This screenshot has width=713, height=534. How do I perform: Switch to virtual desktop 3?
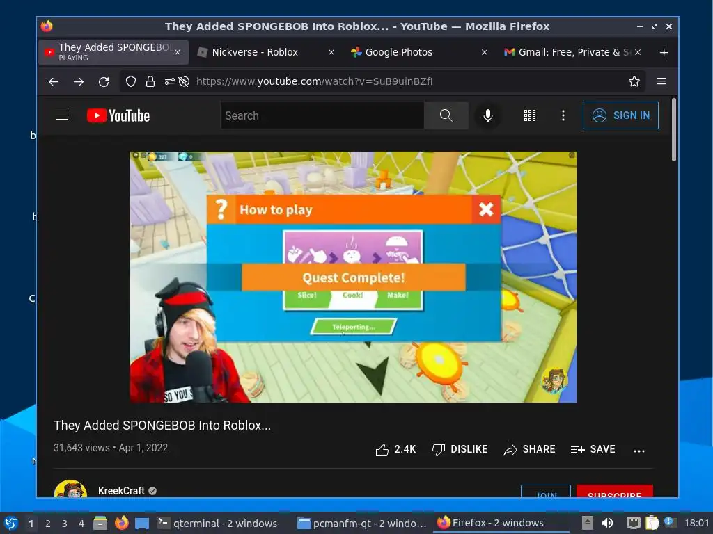click(x=65, y=524)
